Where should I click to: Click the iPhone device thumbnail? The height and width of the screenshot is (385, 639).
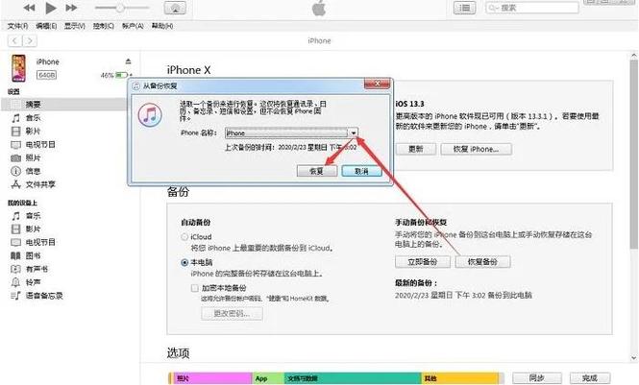click(18, 68)
